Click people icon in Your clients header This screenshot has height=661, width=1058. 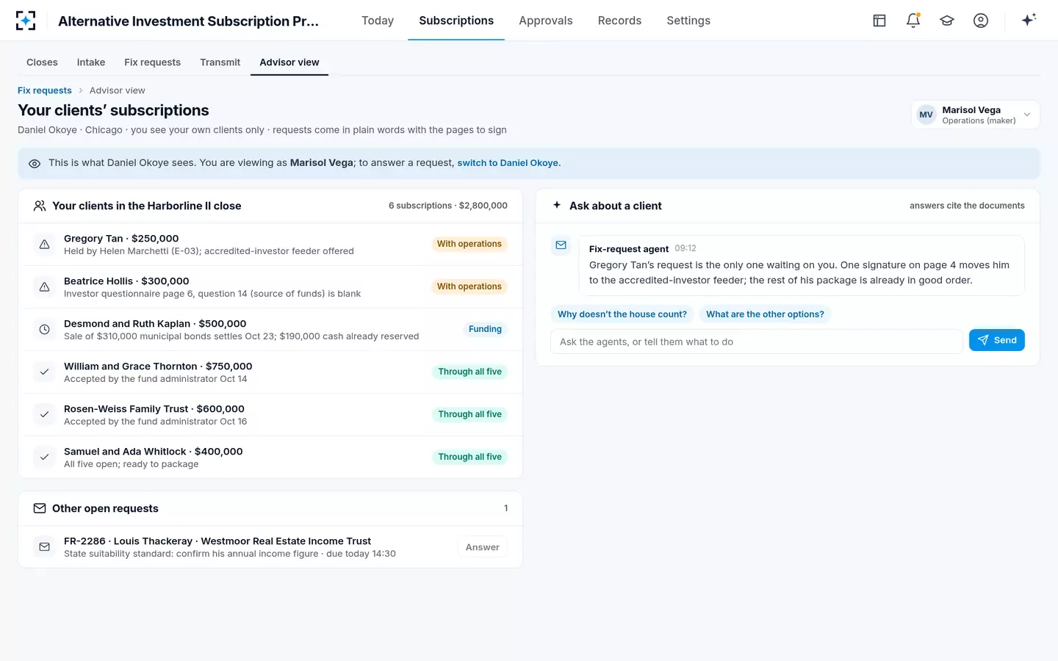[x=40, y=206]
